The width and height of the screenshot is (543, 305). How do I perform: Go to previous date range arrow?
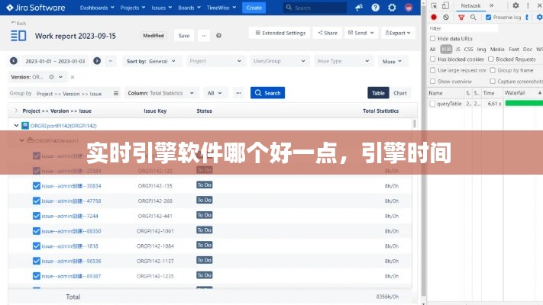[12, 61]
